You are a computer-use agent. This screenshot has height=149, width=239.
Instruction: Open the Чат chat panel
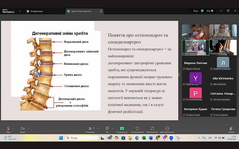[107, 129]
